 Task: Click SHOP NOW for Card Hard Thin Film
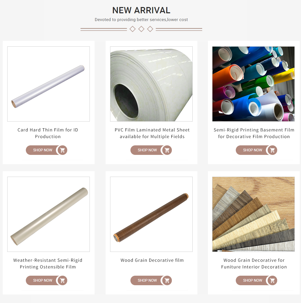click(43, 150)
